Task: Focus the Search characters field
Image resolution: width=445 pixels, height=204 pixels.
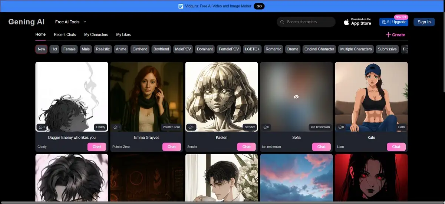Action: coord(306,22)
